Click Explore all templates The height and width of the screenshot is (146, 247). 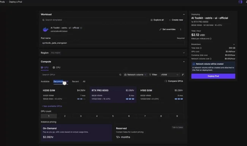(x=157, y=20)
